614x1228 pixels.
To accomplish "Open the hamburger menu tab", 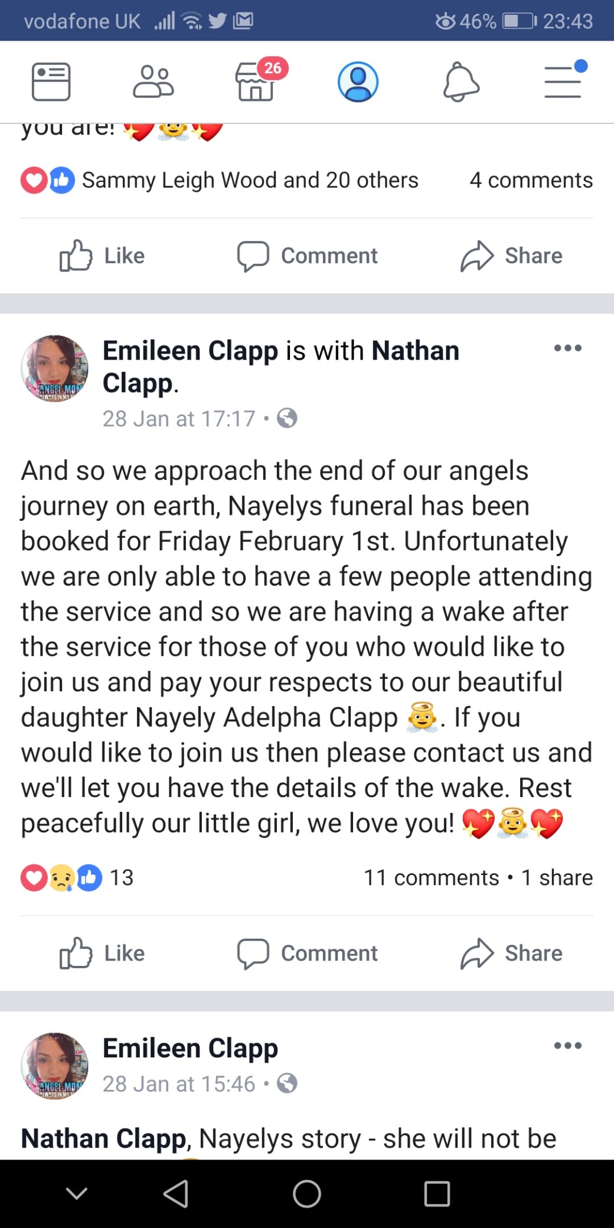I will (563, 81).
